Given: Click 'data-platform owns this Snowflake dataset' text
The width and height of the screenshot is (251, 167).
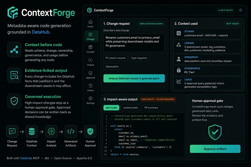Looking at the screenshot, I should (x=208, y=61).
